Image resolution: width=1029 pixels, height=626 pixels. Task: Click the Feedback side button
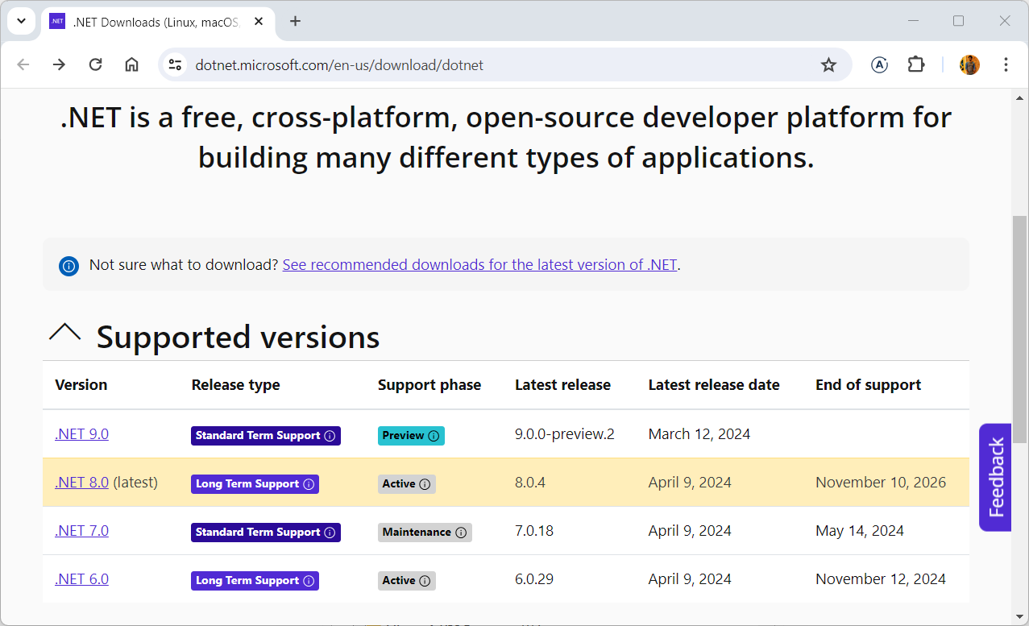pos(995,477)
